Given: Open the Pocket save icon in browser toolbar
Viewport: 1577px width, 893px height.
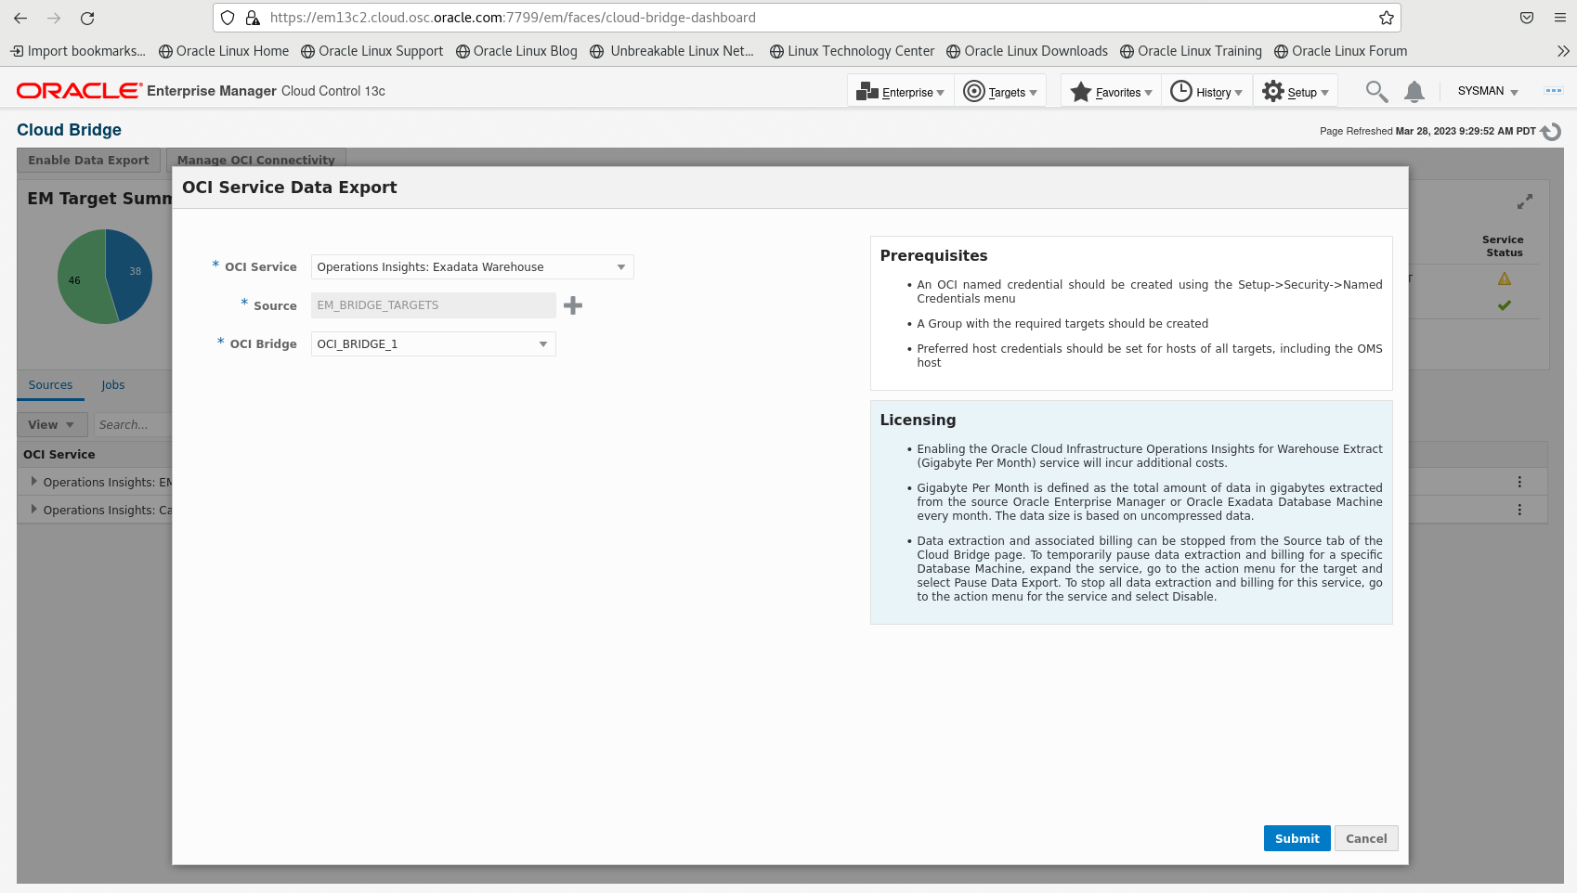Looking at the screenshot, I should (1527, 18).
